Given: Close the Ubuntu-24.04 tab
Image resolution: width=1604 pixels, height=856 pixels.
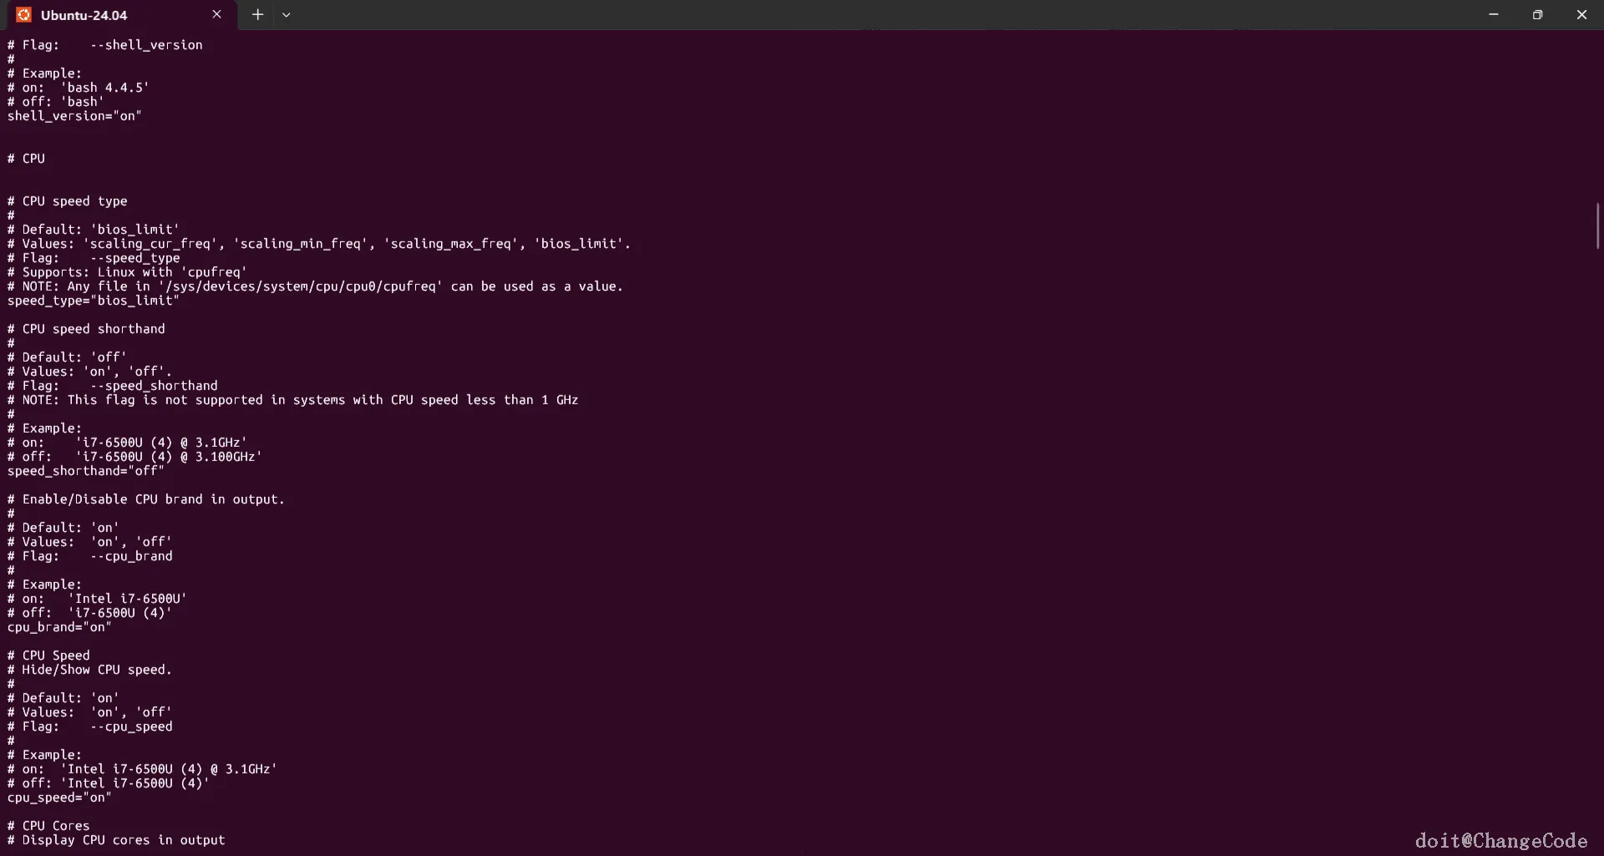Looking at the screenshot, I should (x=216, y=15).
